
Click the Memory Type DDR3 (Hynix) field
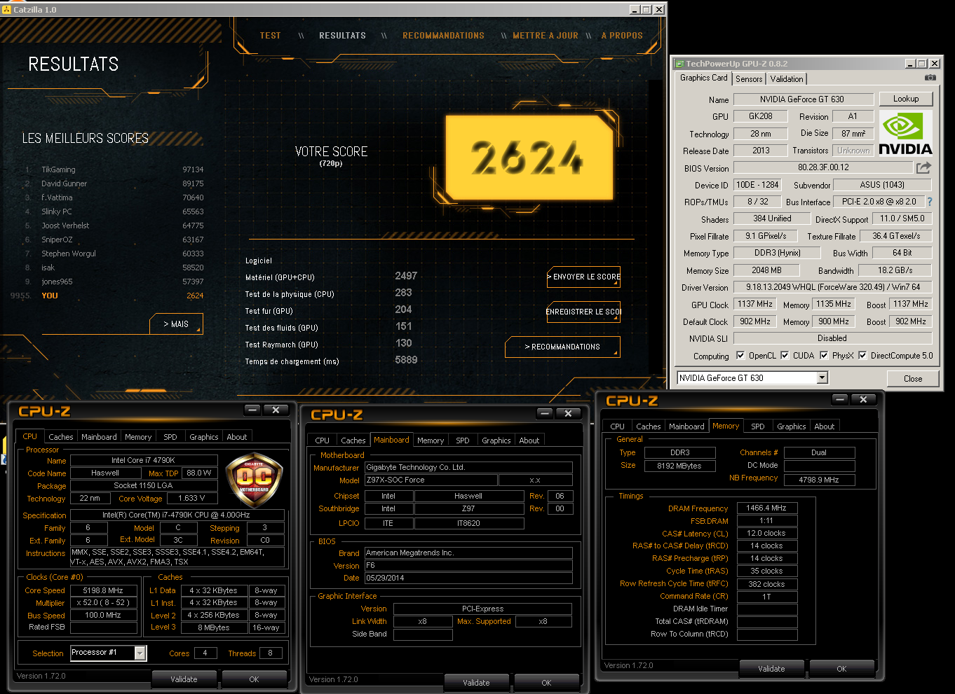point(777,253)
